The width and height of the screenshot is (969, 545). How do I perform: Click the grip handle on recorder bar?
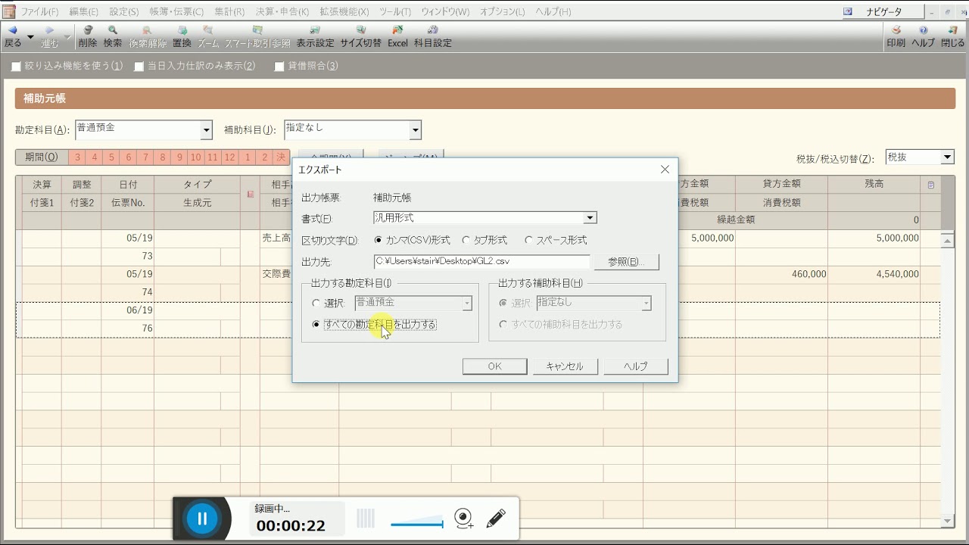tap(366, 519)
